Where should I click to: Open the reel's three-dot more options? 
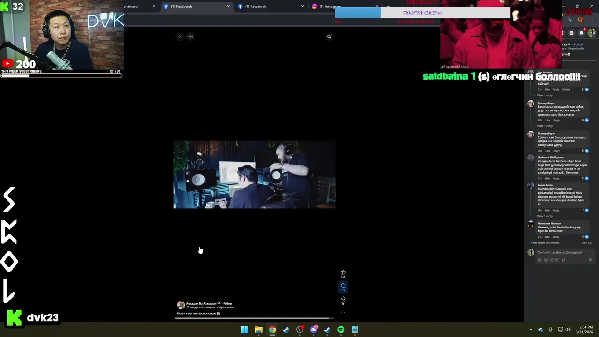click(343, 312)
